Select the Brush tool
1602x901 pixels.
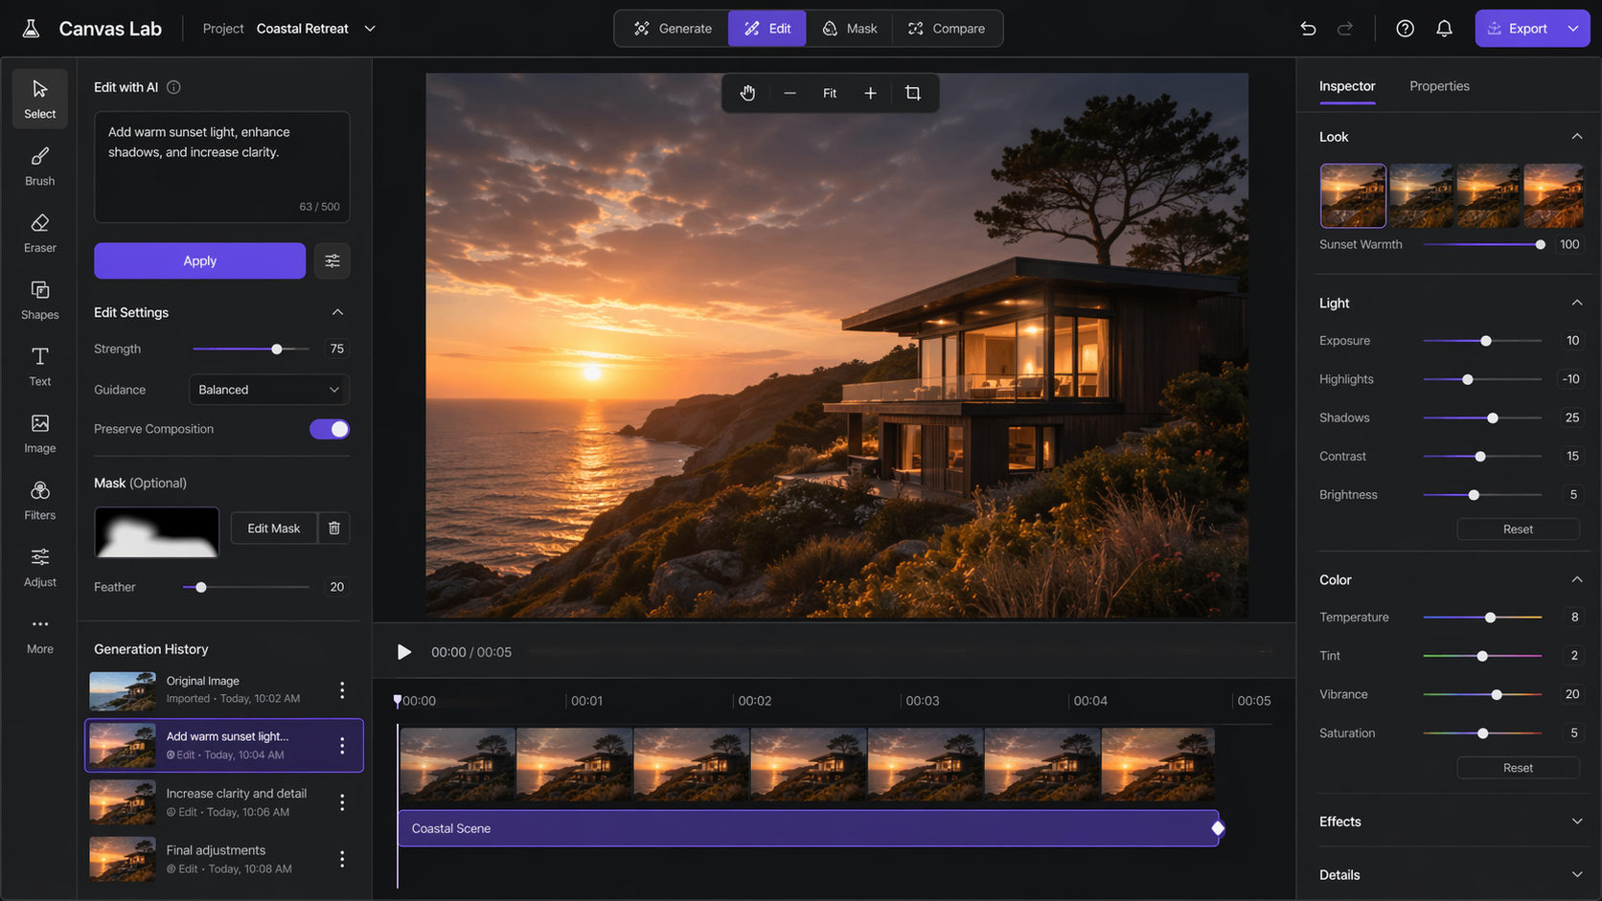(x=39, y=166)
